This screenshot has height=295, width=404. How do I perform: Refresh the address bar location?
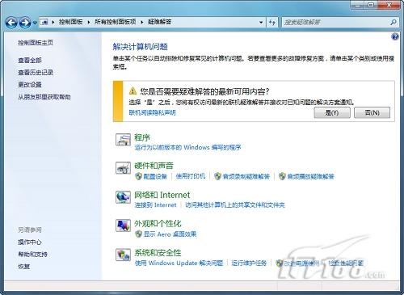tap(272, 22)
